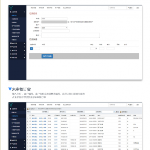
Task: Click the large remarks textarea in order form
Action: pos(70,35)
